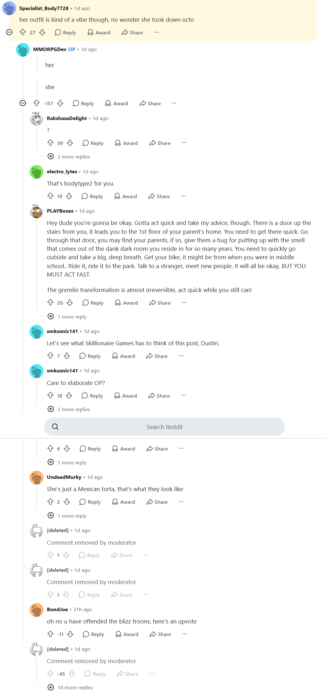
Task: Collapse the MMORPGDev reply thread
Action: point(23,103)
